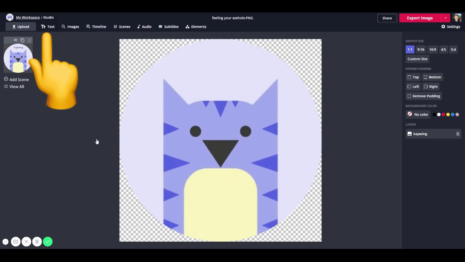Finish recording with the green checkmark
This screenshot has height=262, width=465.
point(48,242)
